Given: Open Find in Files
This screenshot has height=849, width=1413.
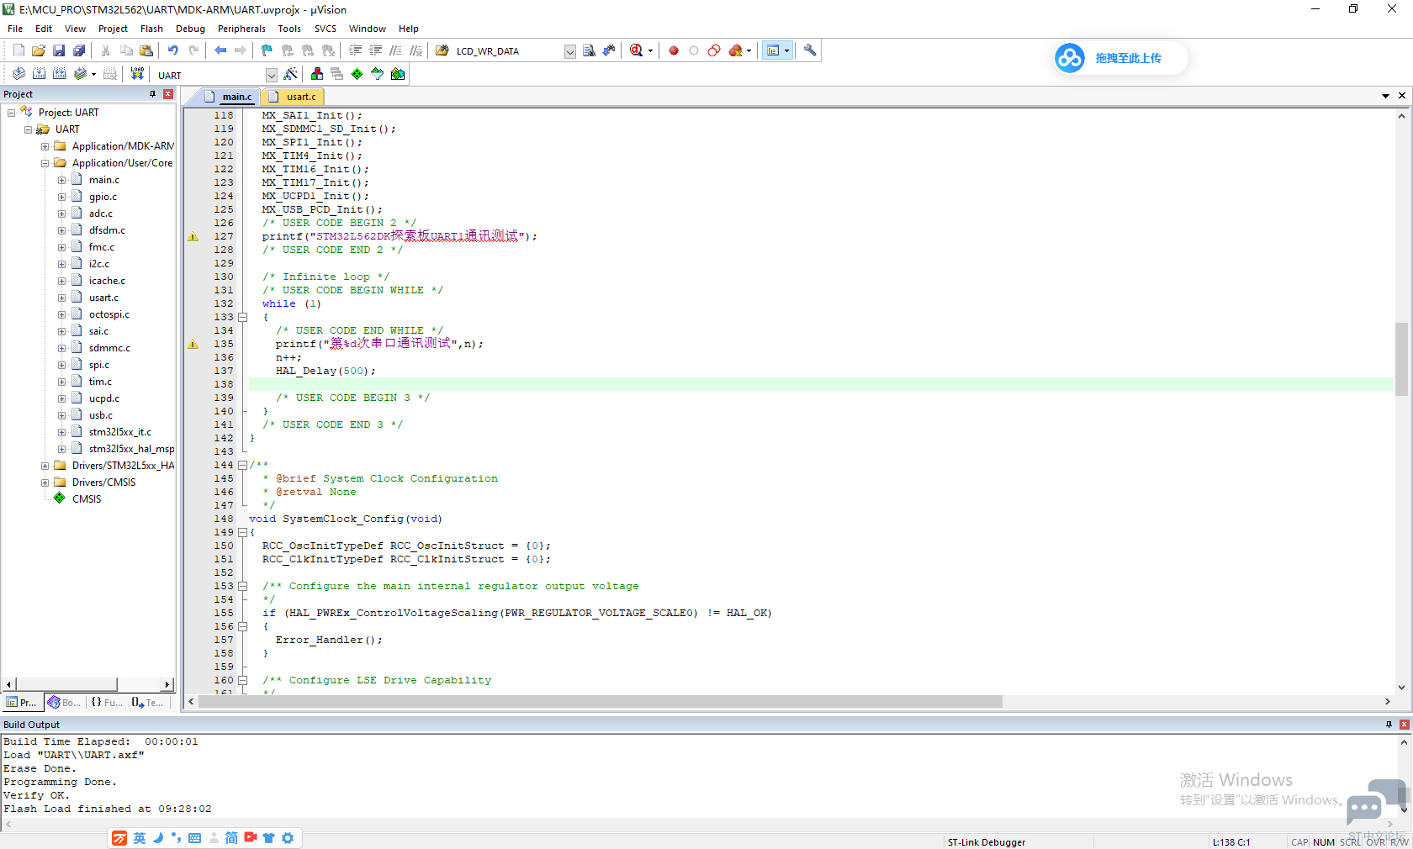Looking at the screenshot, I should [x=442, y=50].
